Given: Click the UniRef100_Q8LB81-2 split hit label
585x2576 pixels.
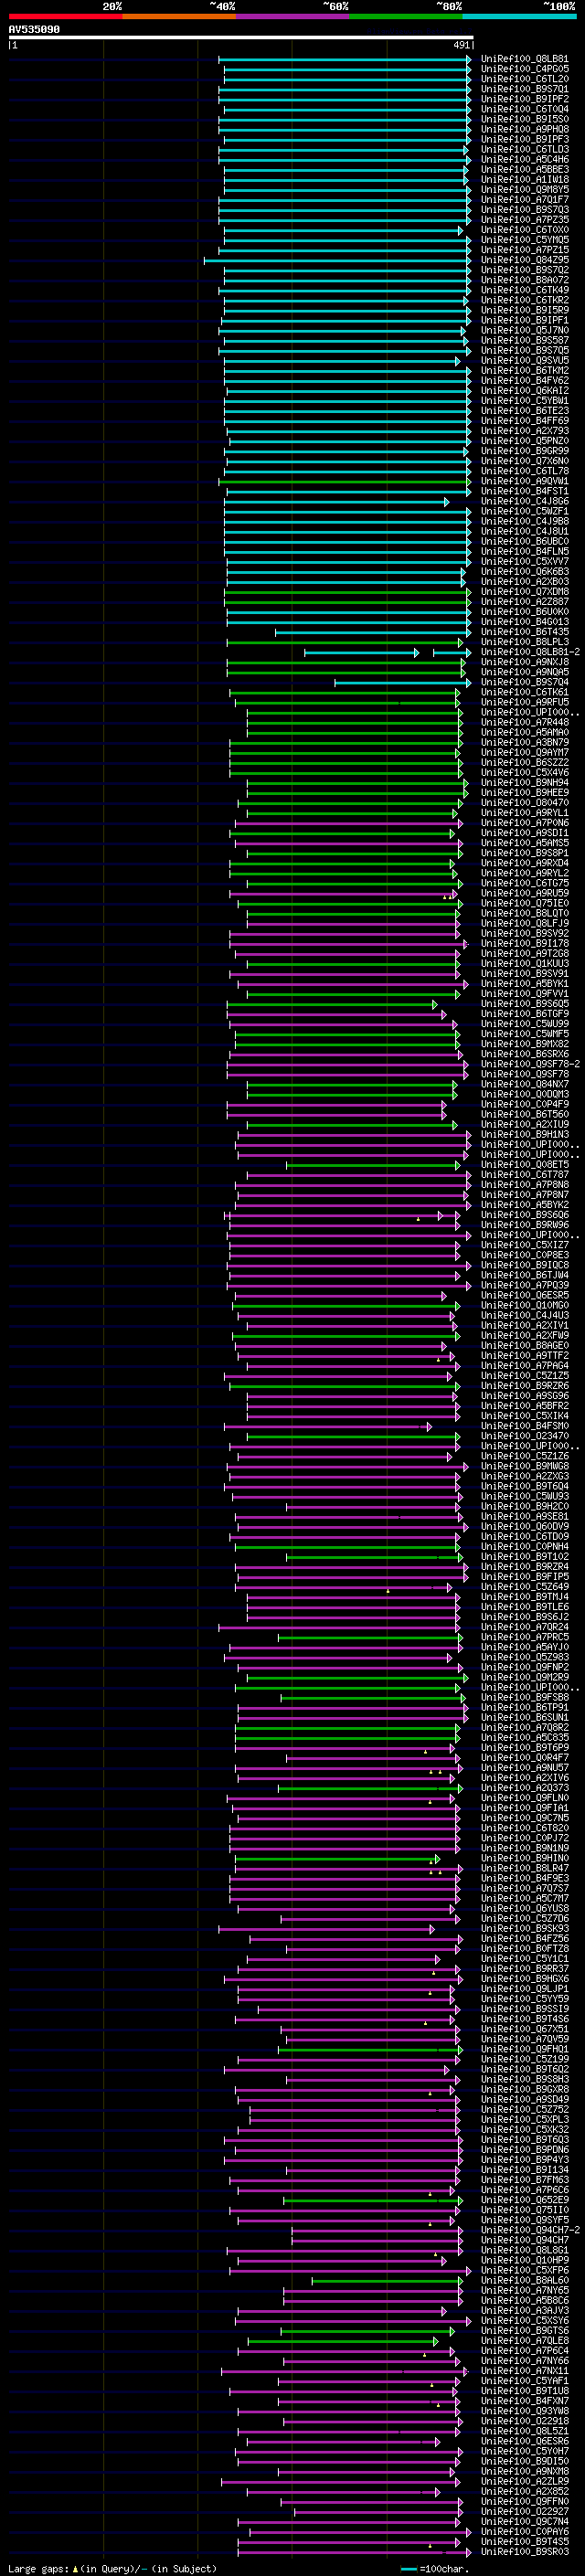Looking at the screenshot, I should (530, 652).
